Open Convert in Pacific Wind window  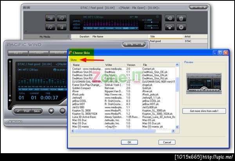pos(39,53)
